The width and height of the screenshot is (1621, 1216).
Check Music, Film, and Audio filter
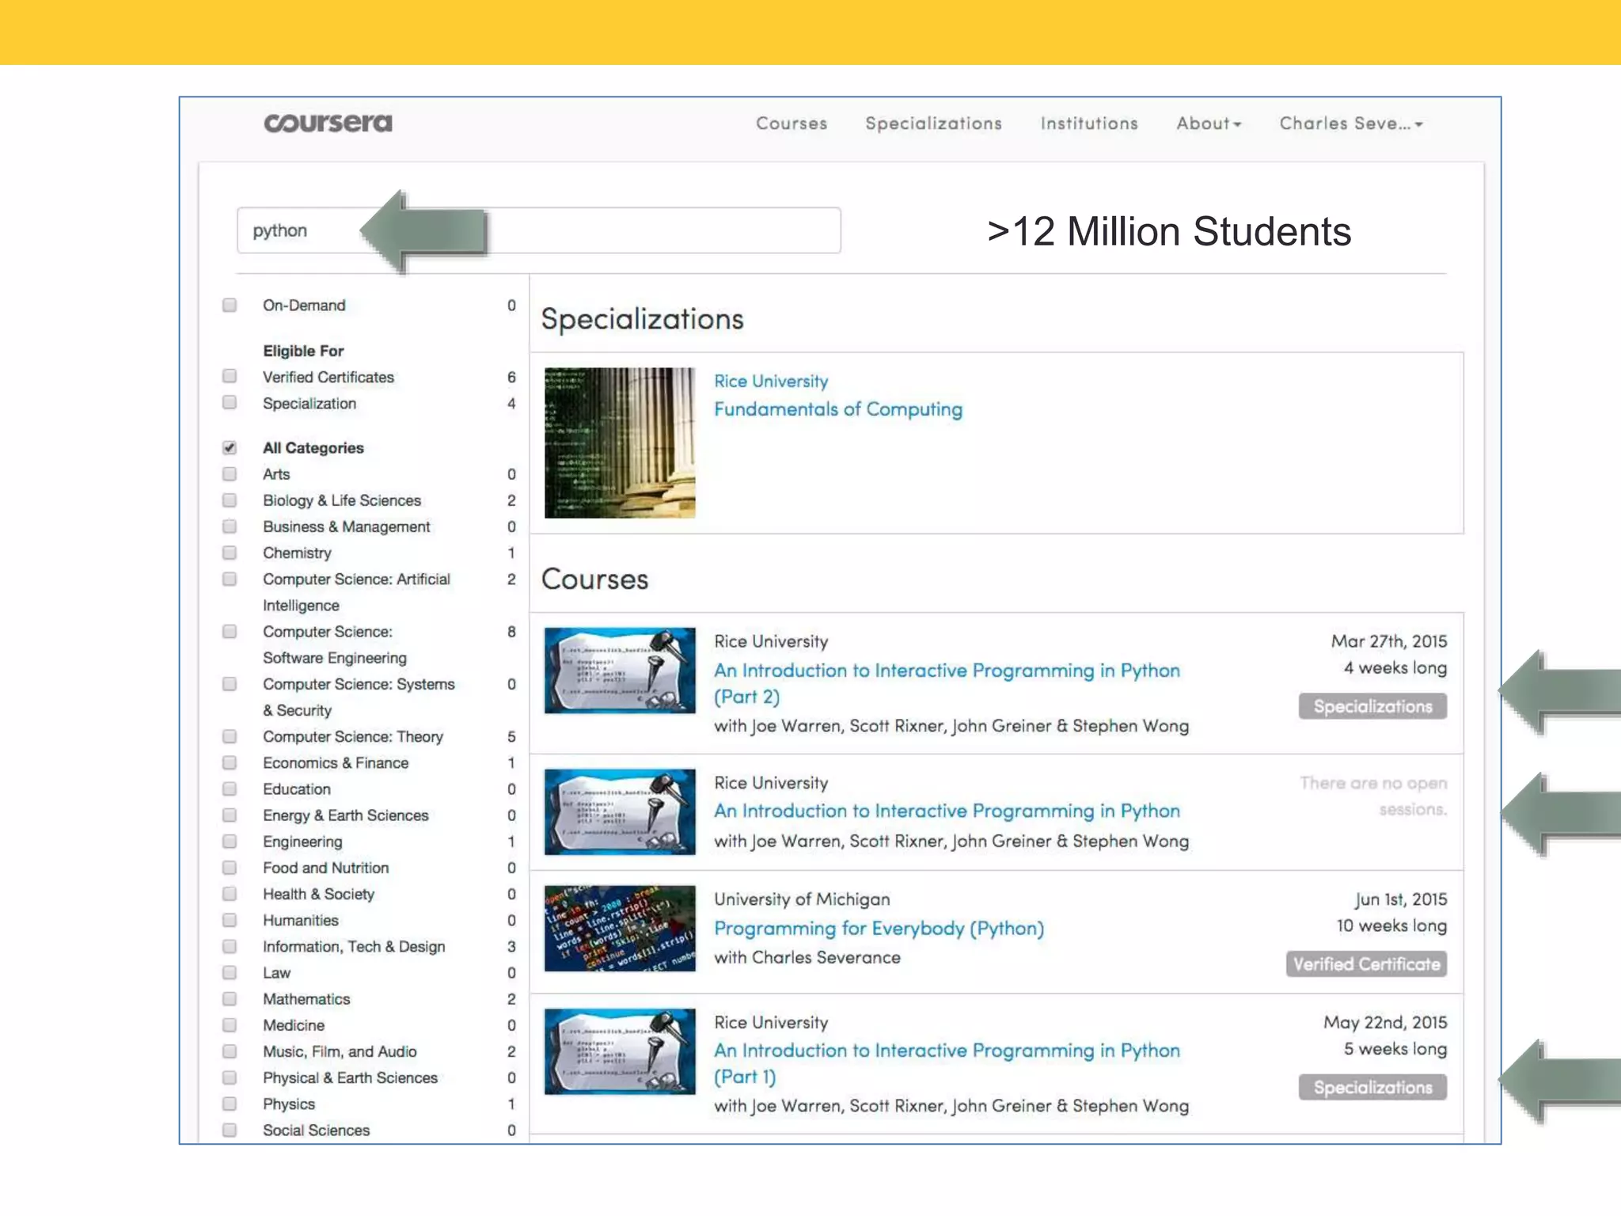click(x=230, y=1051)
